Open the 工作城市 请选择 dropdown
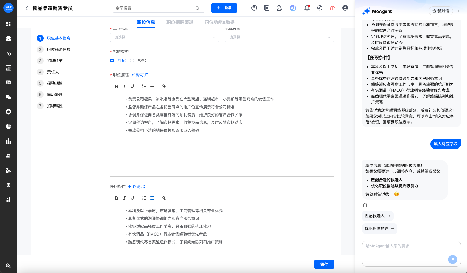The image size is (467, 273). tap(165, 37)
